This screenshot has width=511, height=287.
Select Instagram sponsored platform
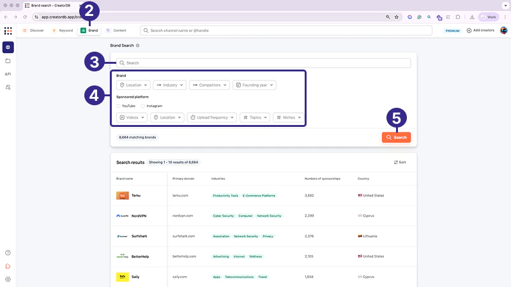pyautogui.click(x=142, y=106)
